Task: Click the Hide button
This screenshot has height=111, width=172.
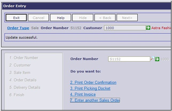Action: tap(83, 18)
